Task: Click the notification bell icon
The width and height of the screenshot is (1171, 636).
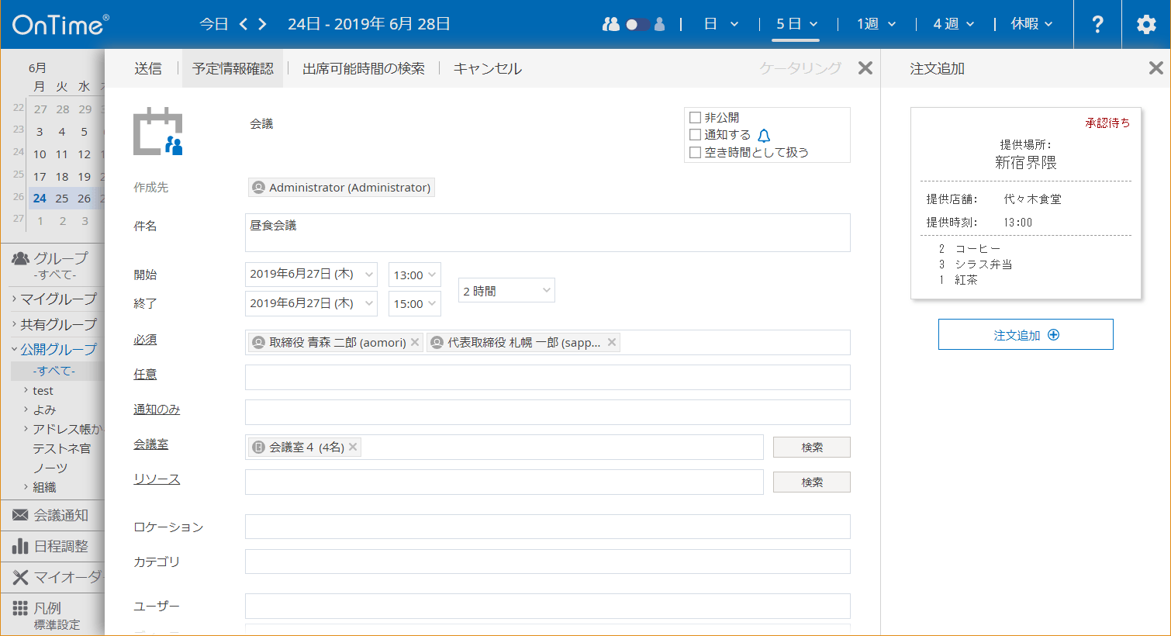Action: [764, 135]
